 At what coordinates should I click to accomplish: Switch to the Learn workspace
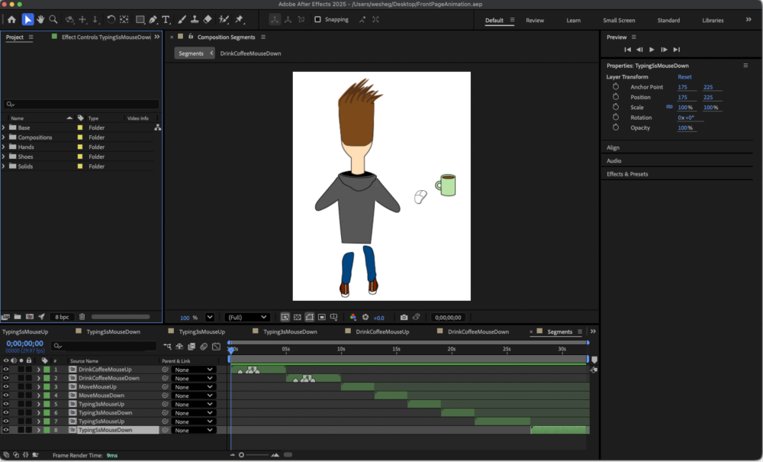point(573,21)
